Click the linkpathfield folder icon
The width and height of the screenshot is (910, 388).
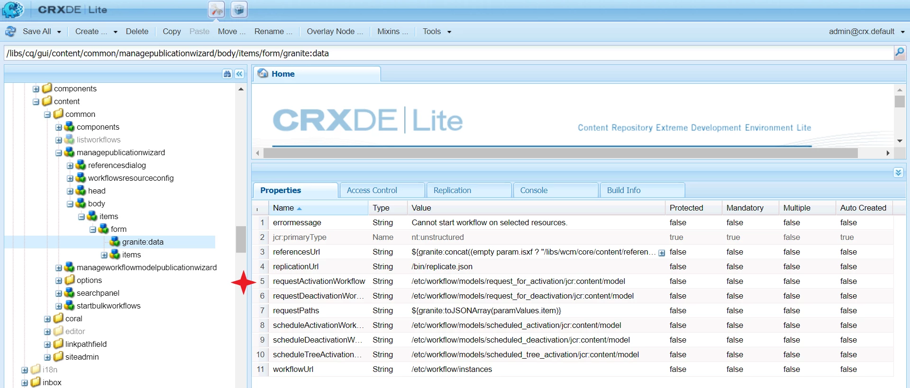(x=58, y=344)
